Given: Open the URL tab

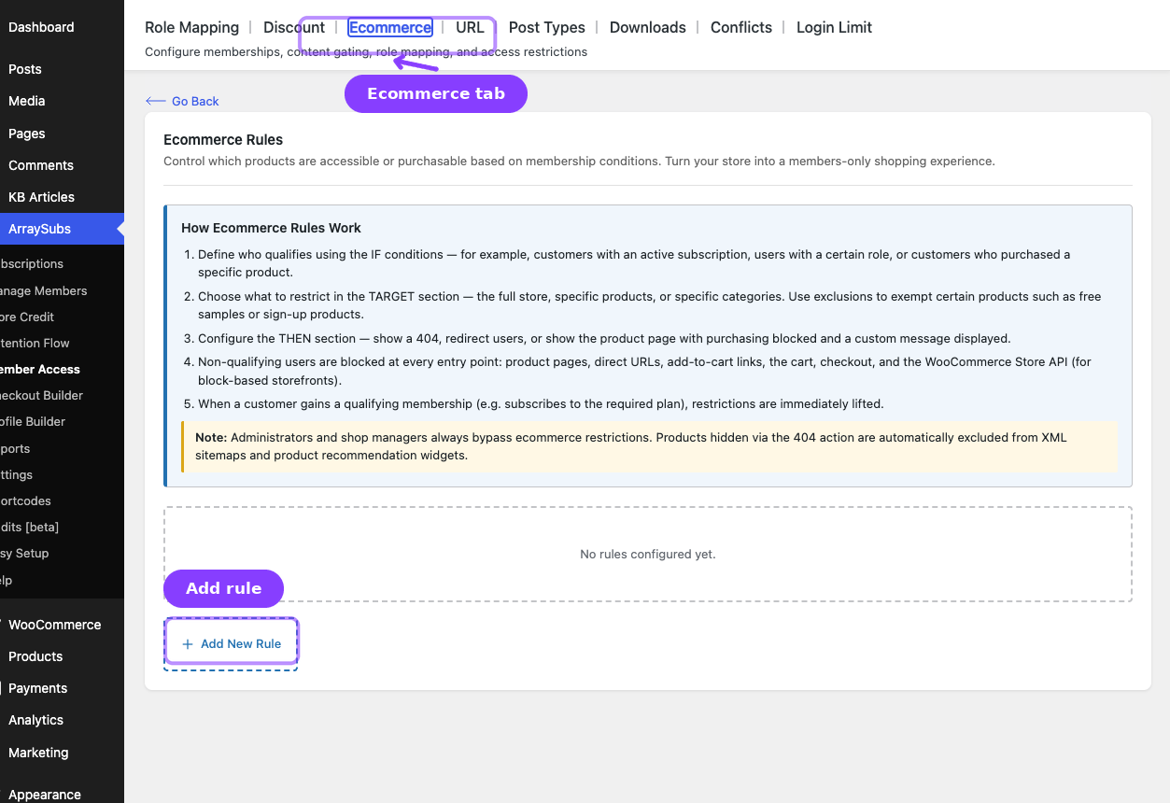Looking at the screenshot, I should [470, 27].
